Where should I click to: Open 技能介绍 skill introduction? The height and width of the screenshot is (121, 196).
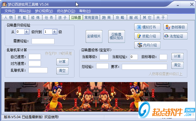pyautogui.click(x=147, y=36)
